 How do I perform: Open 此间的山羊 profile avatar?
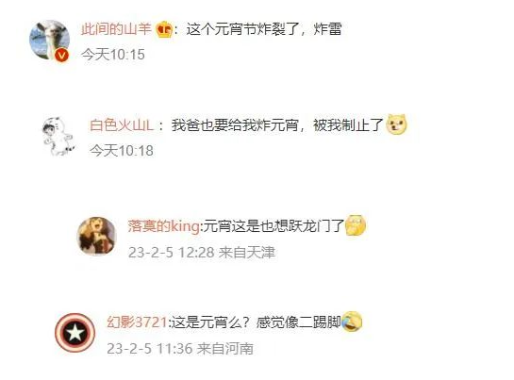(x=49, y=40)
